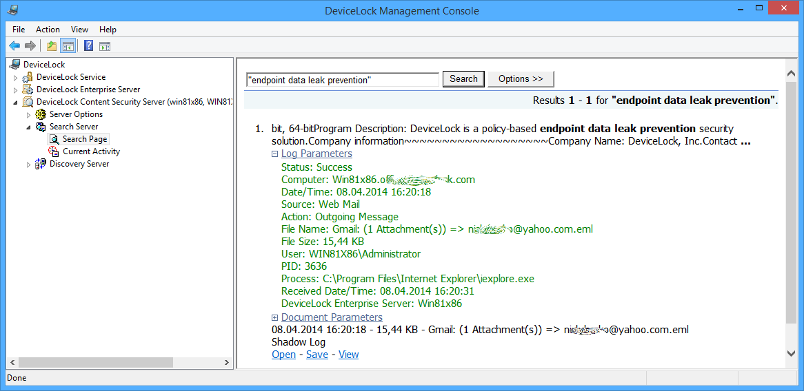Open the File menu
This screenshot has height=391, width=804.
(x=19, y=29)
